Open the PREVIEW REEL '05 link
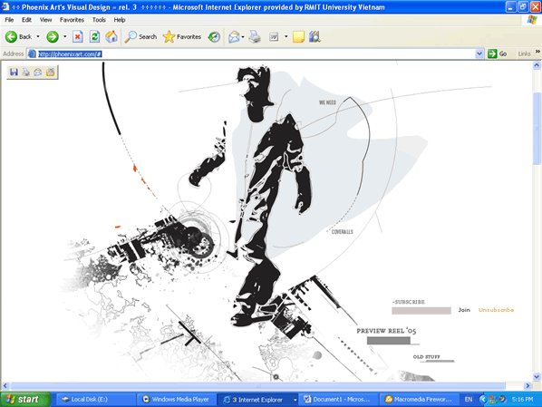The image size is (542, 407). (x=386, y=331)
